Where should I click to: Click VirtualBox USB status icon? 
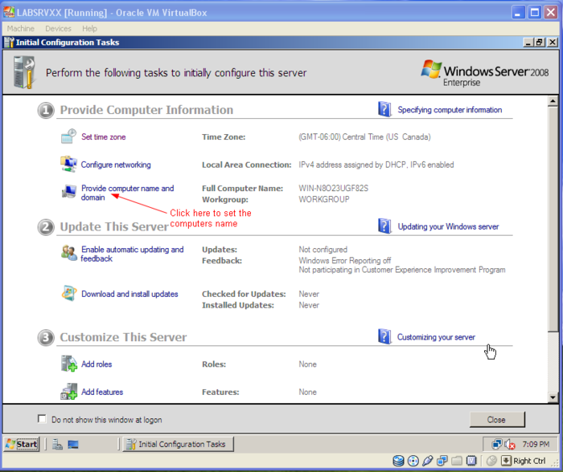tap(428, 461)
